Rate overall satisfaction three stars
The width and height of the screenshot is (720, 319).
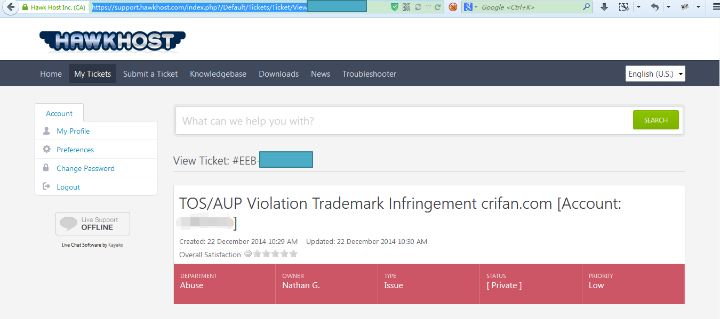275,254
